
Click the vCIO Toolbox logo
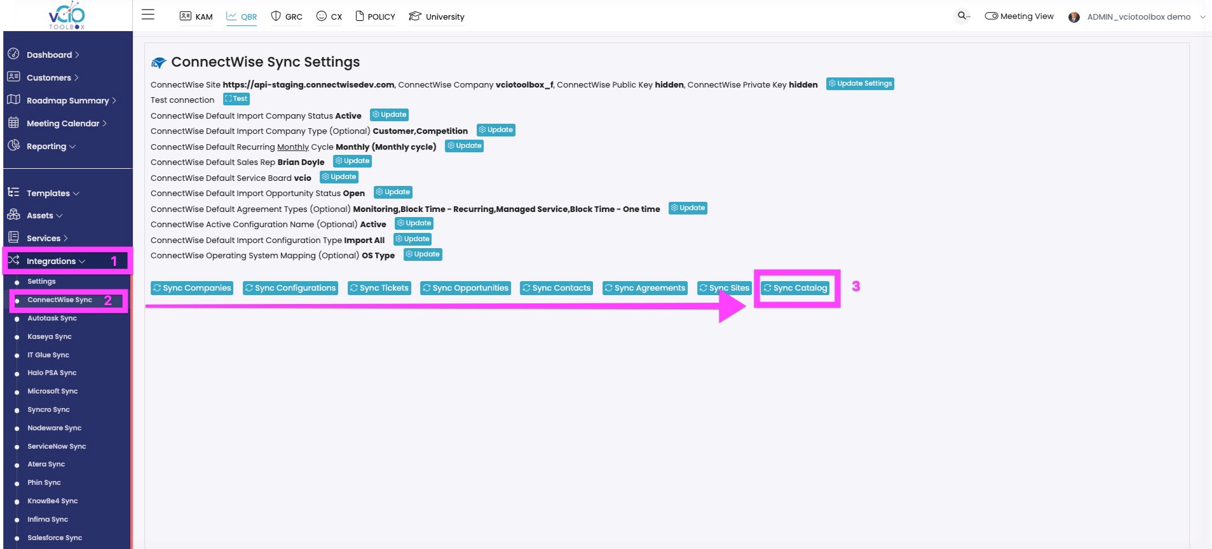67,16
